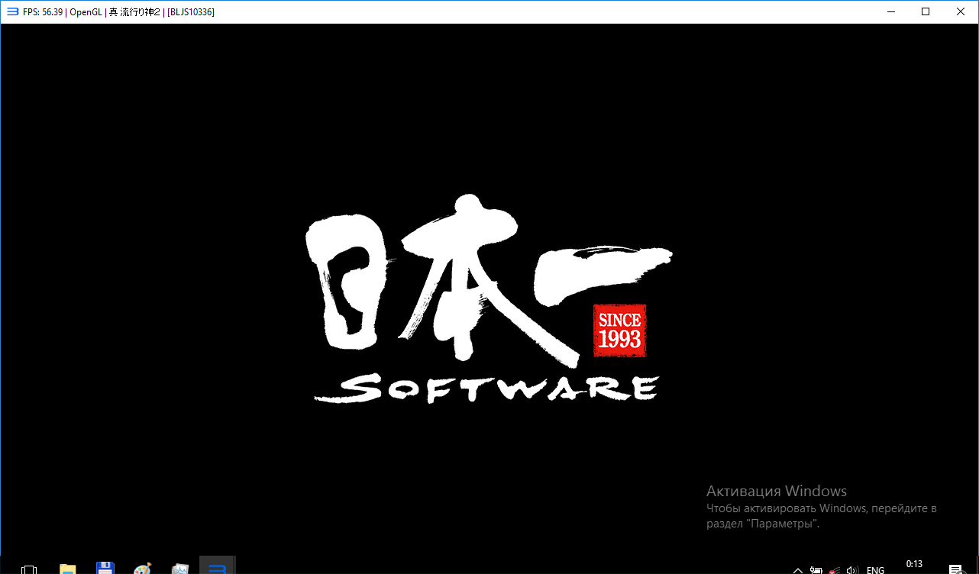Viewport: 979px width, 574px height.
Task: Minimize the RPCS3 game window
Action: coord(890,11)
